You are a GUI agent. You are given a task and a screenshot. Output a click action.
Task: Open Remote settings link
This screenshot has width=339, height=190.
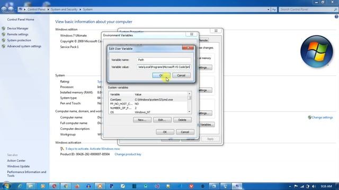pyautogui.click(x=17, y=34)
